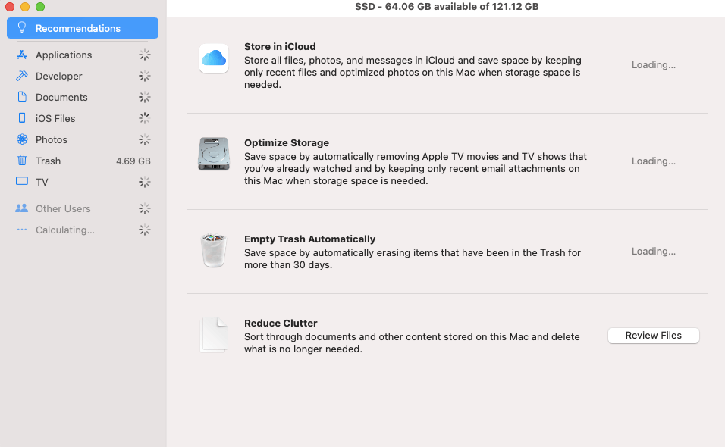
Task: Select the TV category in the sidebar
Action: pyautogui.click(x=45, y=182)
